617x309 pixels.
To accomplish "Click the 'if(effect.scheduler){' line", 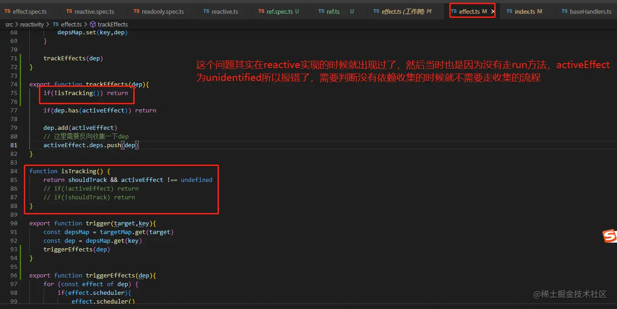I will point(94,293).
